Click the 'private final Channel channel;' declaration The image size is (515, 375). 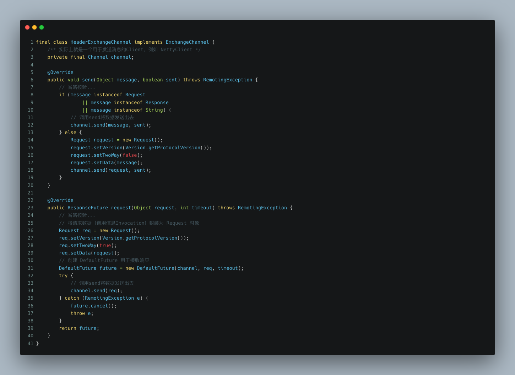click(x=91, y=57)
